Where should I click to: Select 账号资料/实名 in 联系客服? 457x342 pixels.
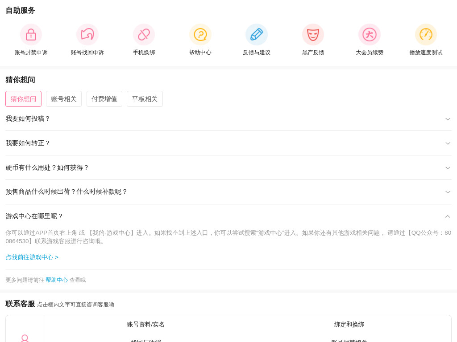[146, 325]
